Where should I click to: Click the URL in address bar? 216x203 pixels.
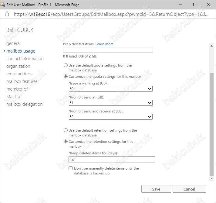111,14
